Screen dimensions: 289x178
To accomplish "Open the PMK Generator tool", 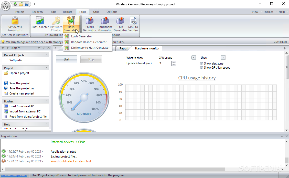I will 120,24.
